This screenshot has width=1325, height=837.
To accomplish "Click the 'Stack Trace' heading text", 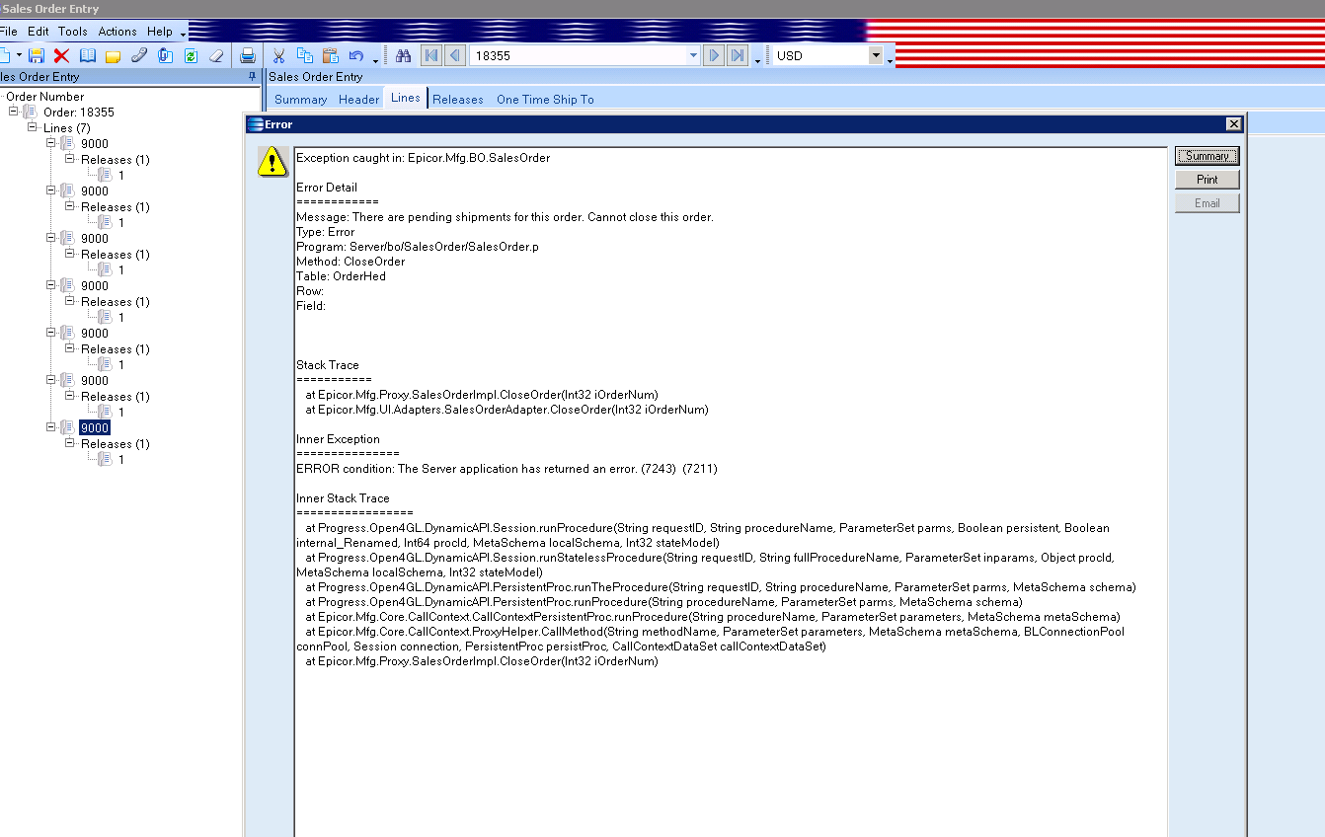I will [x=328, y=365].
